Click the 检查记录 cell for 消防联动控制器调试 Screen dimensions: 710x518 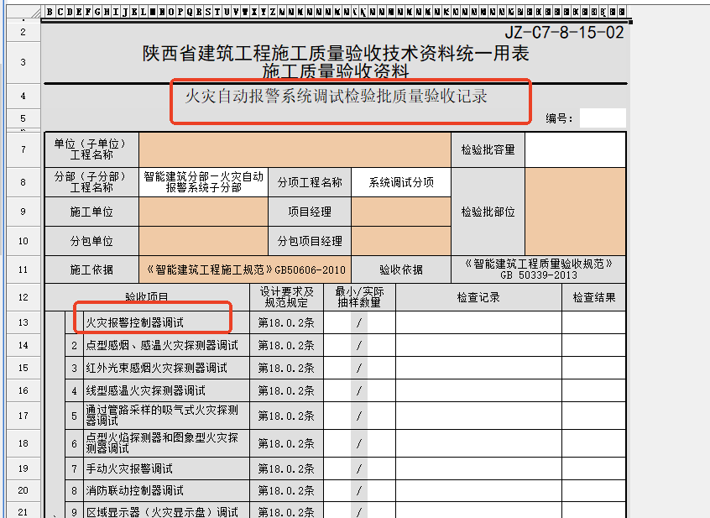point(478,490)
